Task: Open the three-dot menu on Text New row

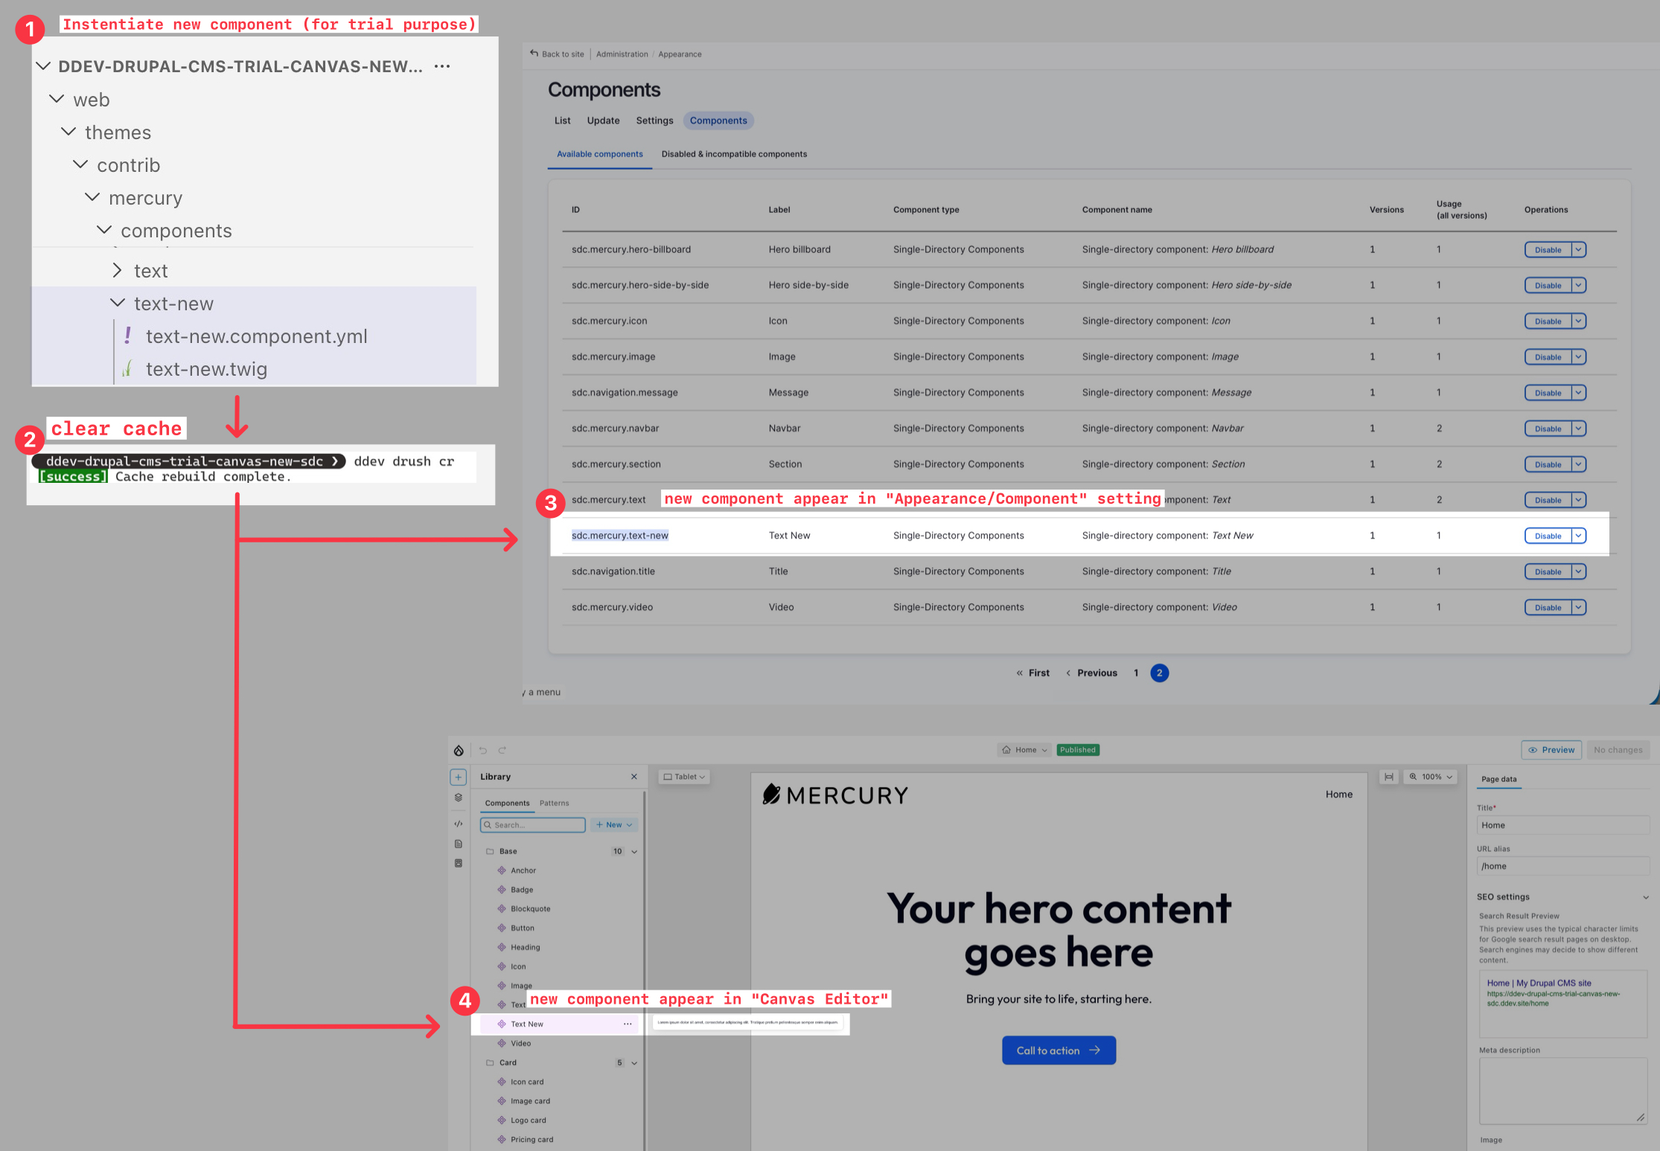Action: (x=628, y=1025)
